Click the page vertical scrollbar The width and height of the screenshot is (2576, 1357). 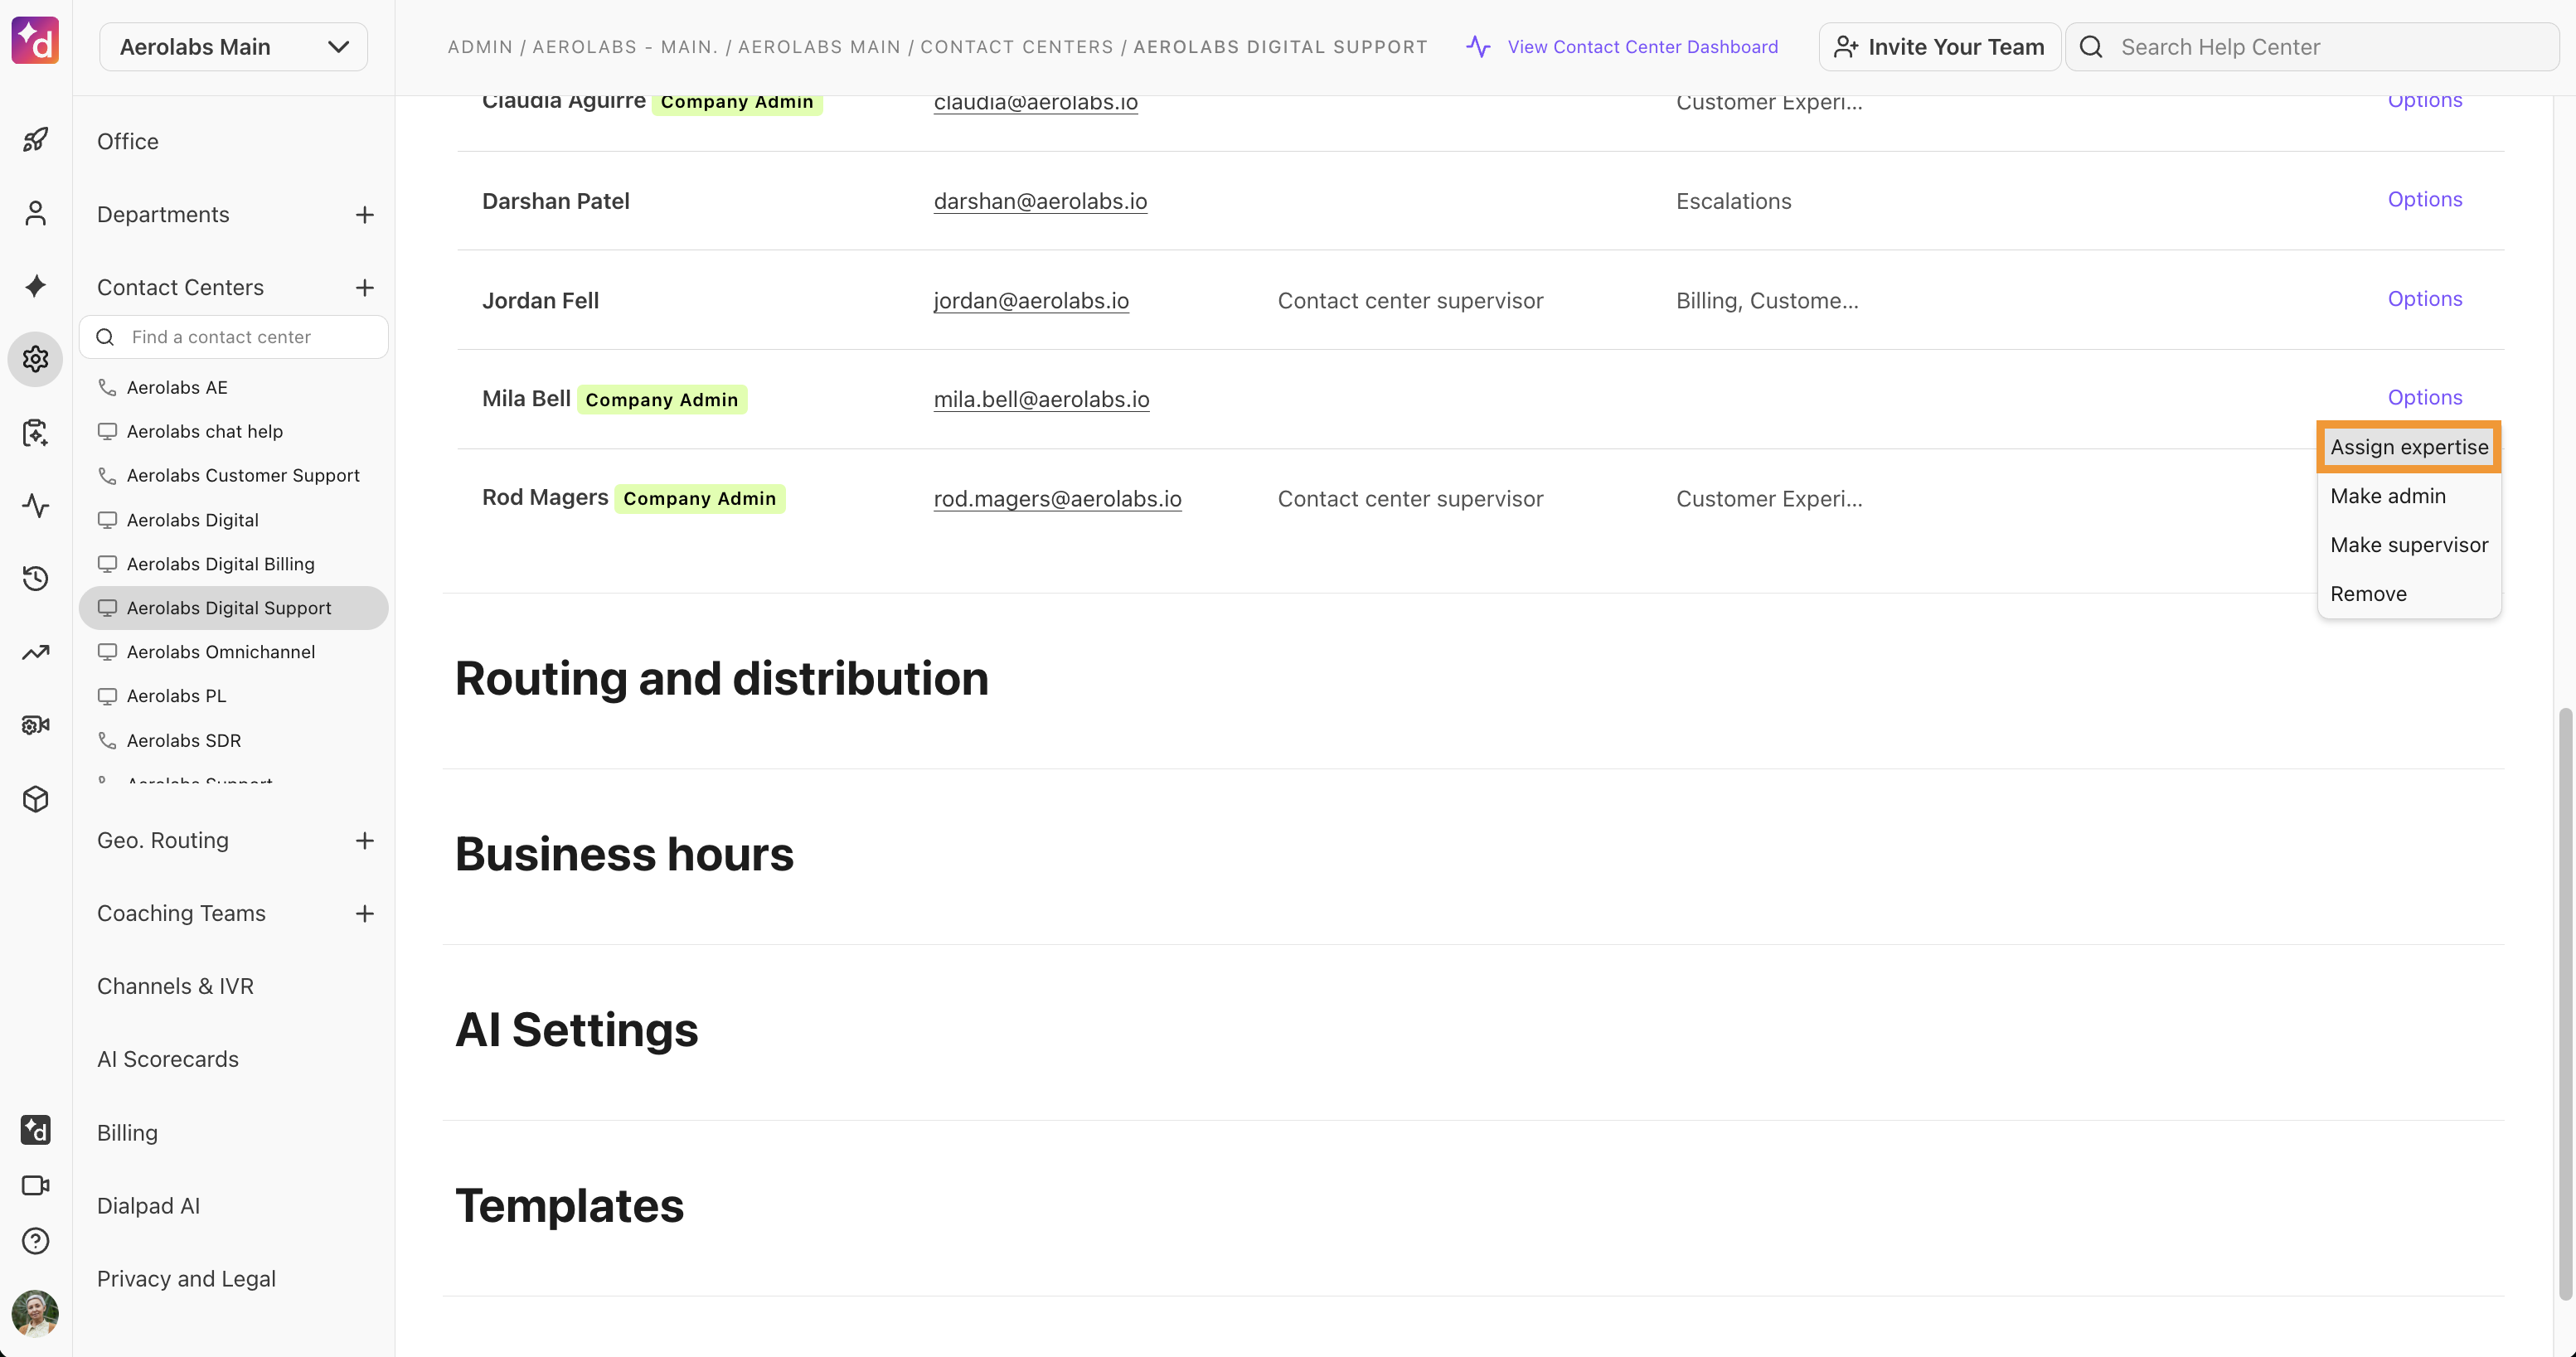tap(2564, 1004)
